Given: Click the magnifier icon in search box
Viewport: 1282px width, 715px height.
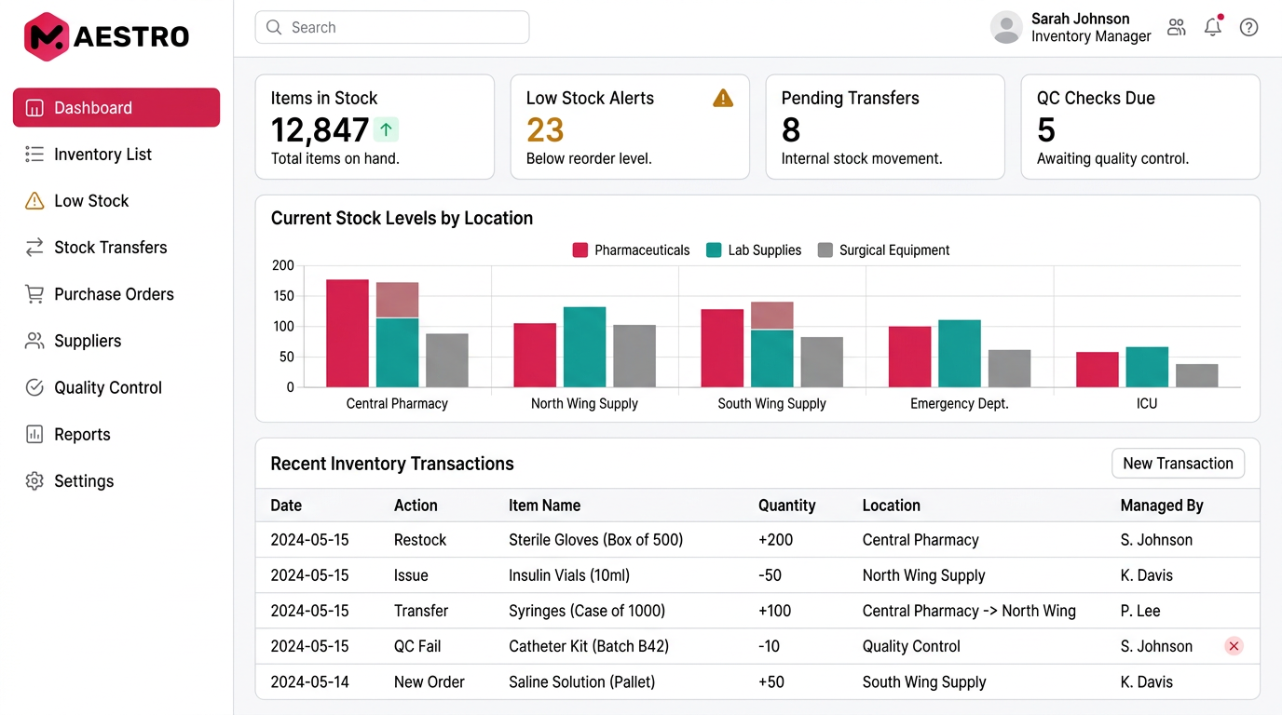Looking at the screenshot, I should (274, 28).
